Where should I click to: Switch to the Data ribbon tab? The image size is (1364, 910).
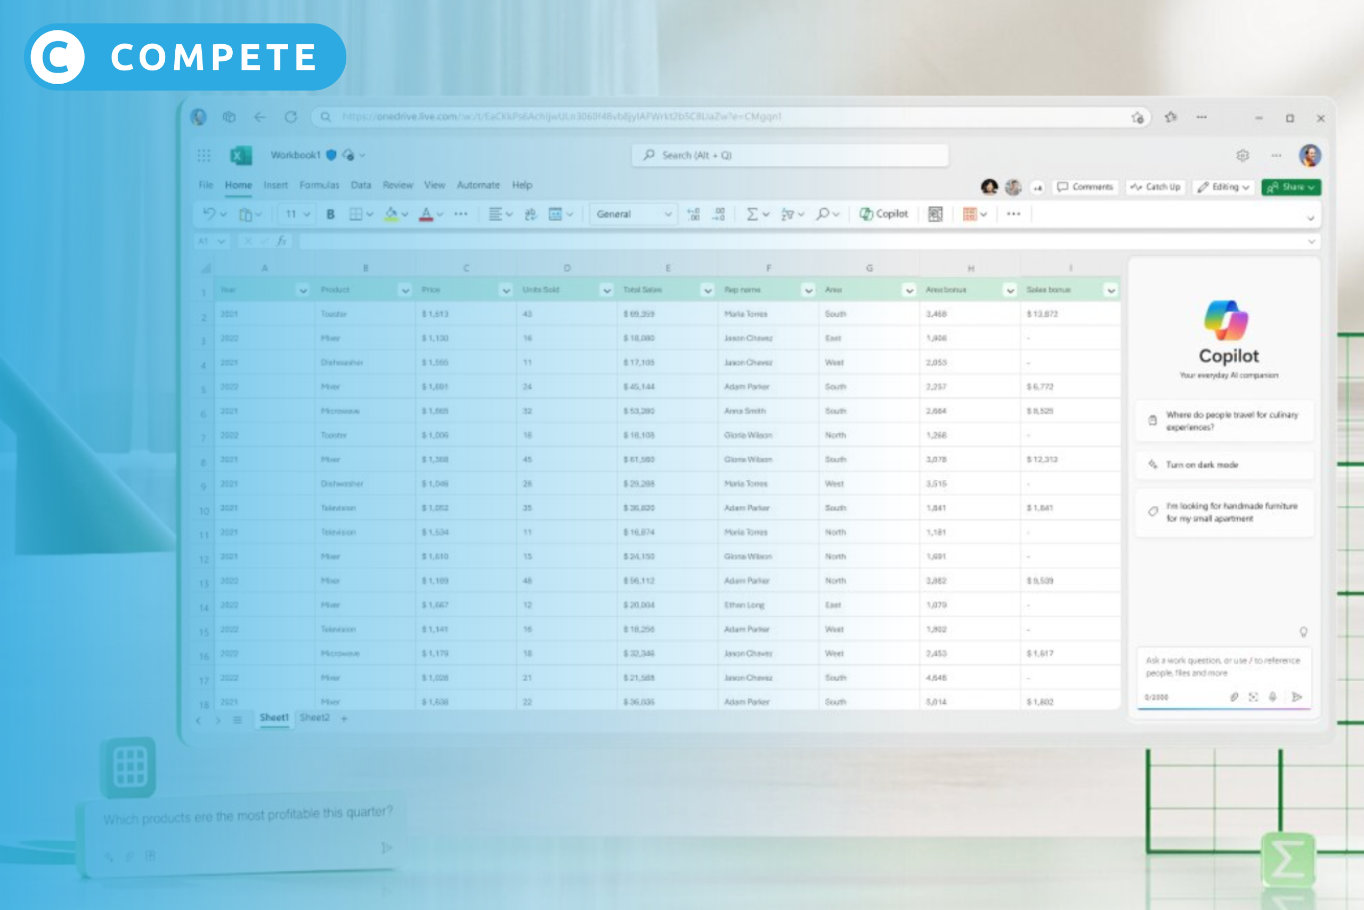(x=361, y=184)
